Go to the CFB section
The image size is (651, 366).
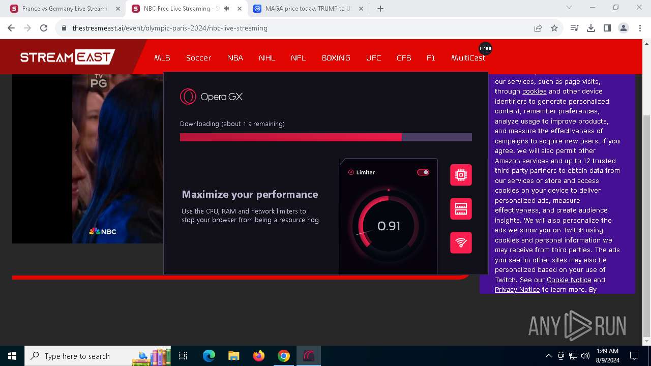(x=404, y=58)
